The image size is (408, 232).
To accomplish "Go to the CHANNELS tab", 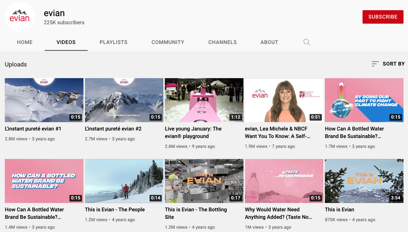I will pos(222,42).
